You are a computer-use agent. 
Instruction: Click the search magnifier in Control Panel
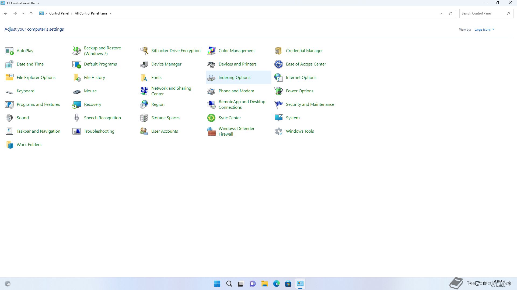508,13
